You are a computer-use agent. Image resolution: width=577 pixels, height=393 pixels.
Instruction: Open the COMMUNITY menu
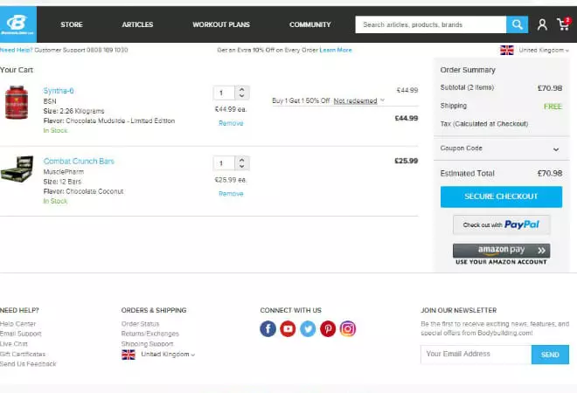click(x=309, y=24)
